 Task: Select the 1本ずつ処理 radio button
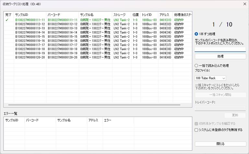click(196, 34)
